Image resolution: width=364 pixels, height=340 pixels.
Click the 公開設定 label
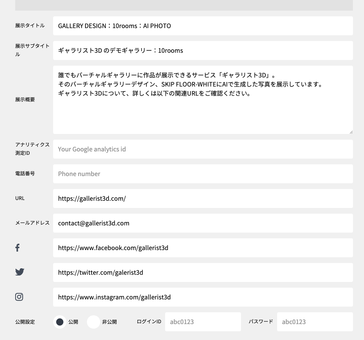tap(25, 322)
